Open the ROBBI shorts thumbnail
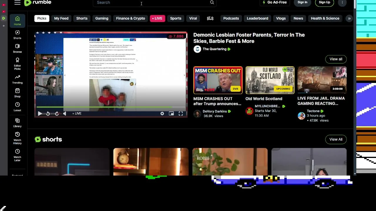This screenshot has height=211, width=376. 230,162
